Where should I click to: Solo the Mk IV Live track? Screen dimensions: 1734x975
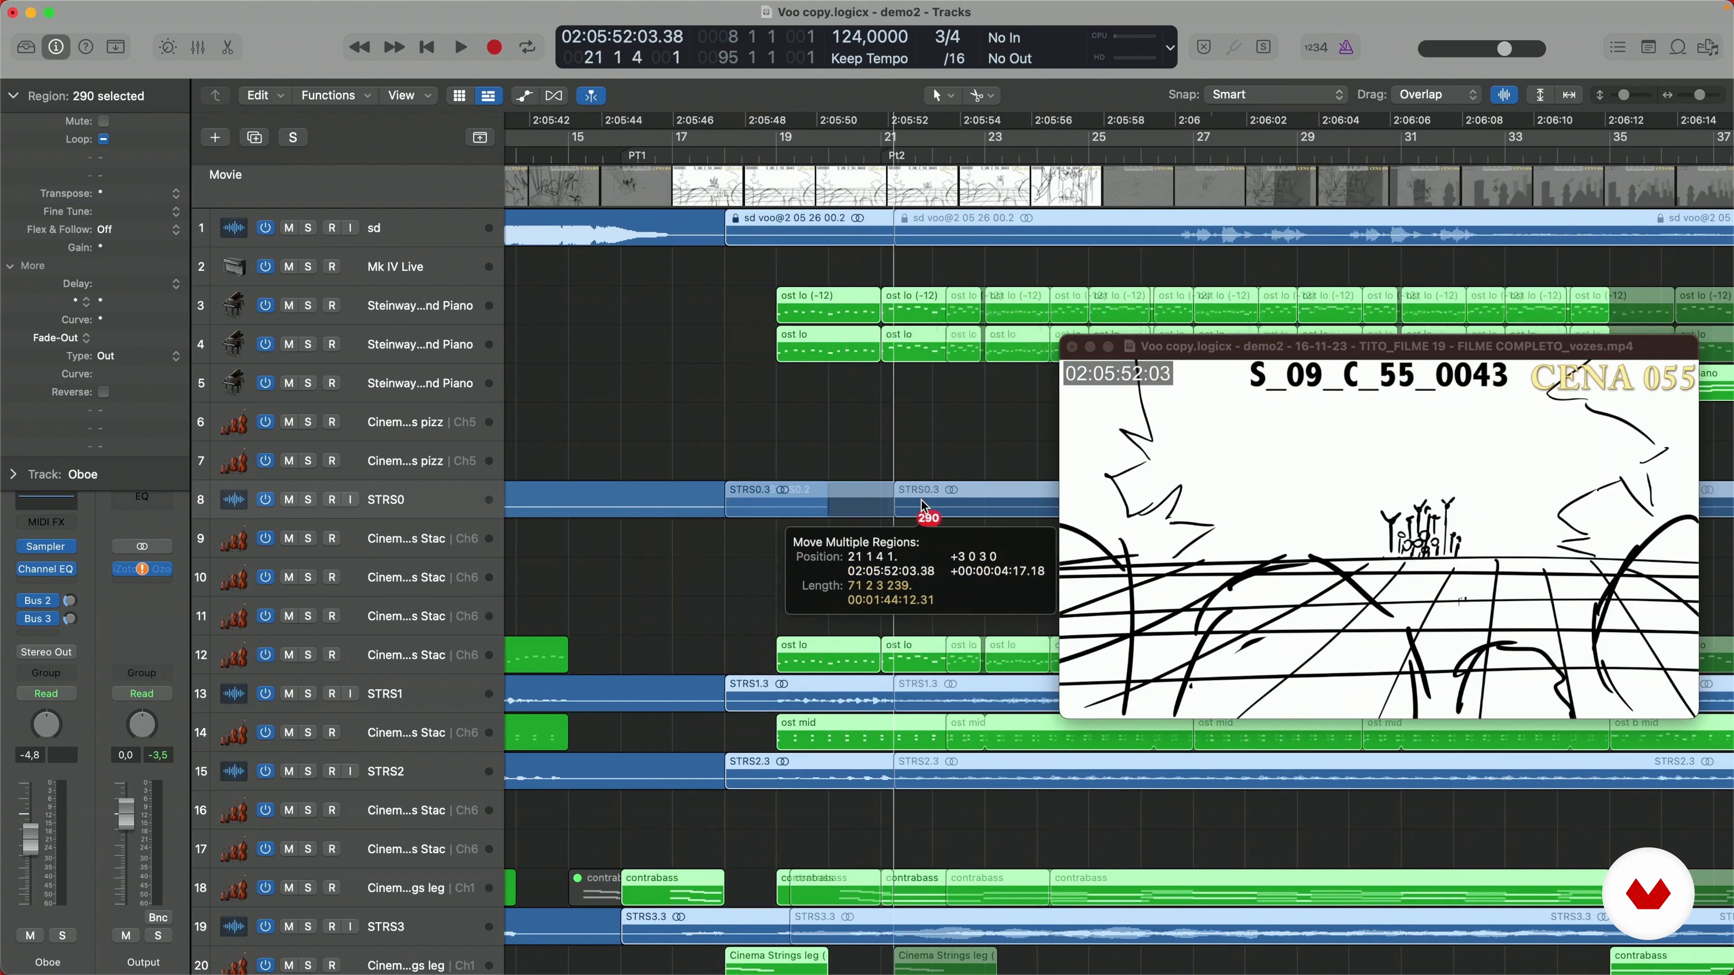[x=308, y=266]
